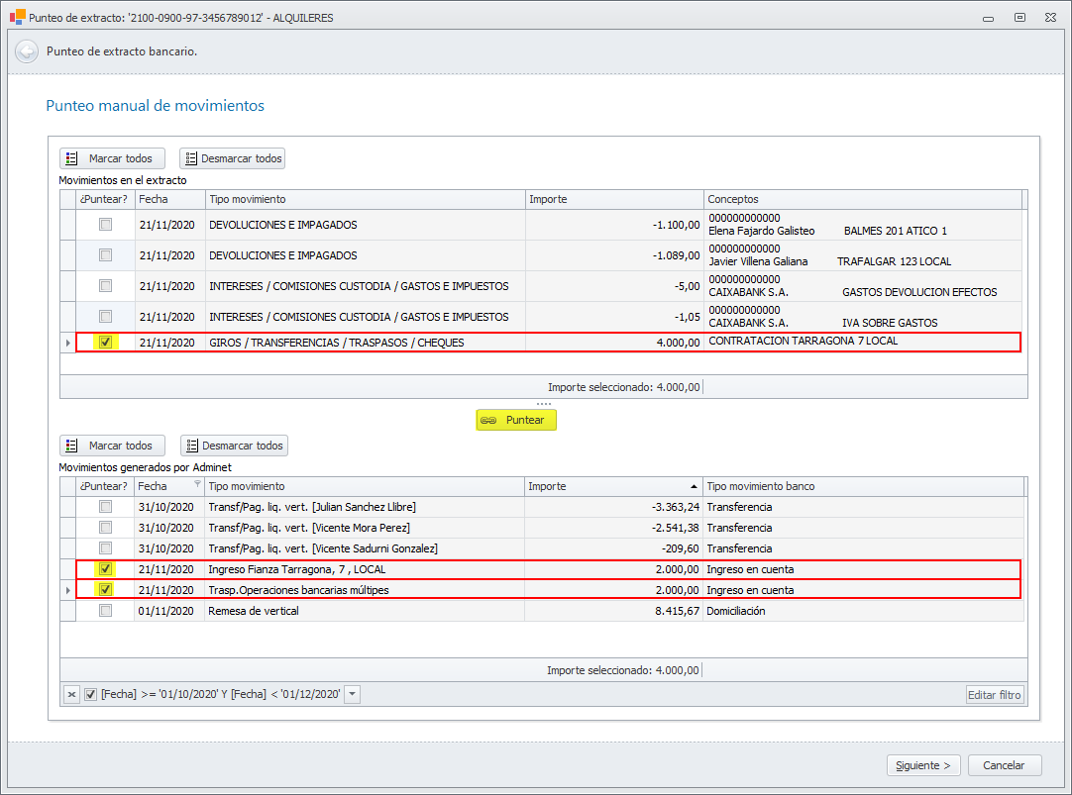Viewport: 1072px width, 795px height.
Task: Disable the Fecha filter checkbox
Action: (x=90, y=695)
